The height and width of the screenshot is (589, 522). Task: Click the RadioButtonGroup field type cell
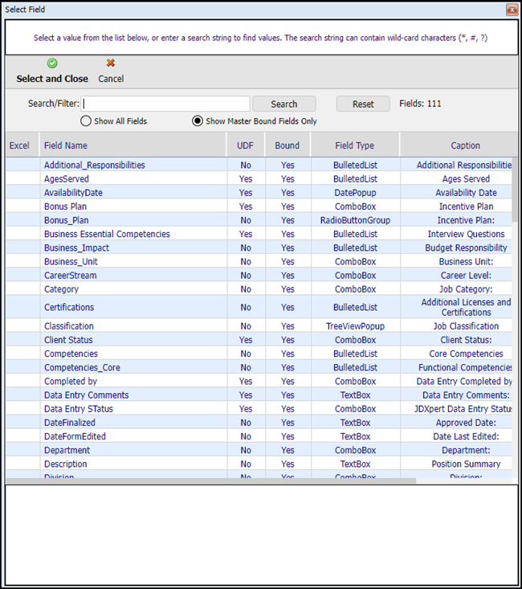pyautogui.click(x=355, y=220)
